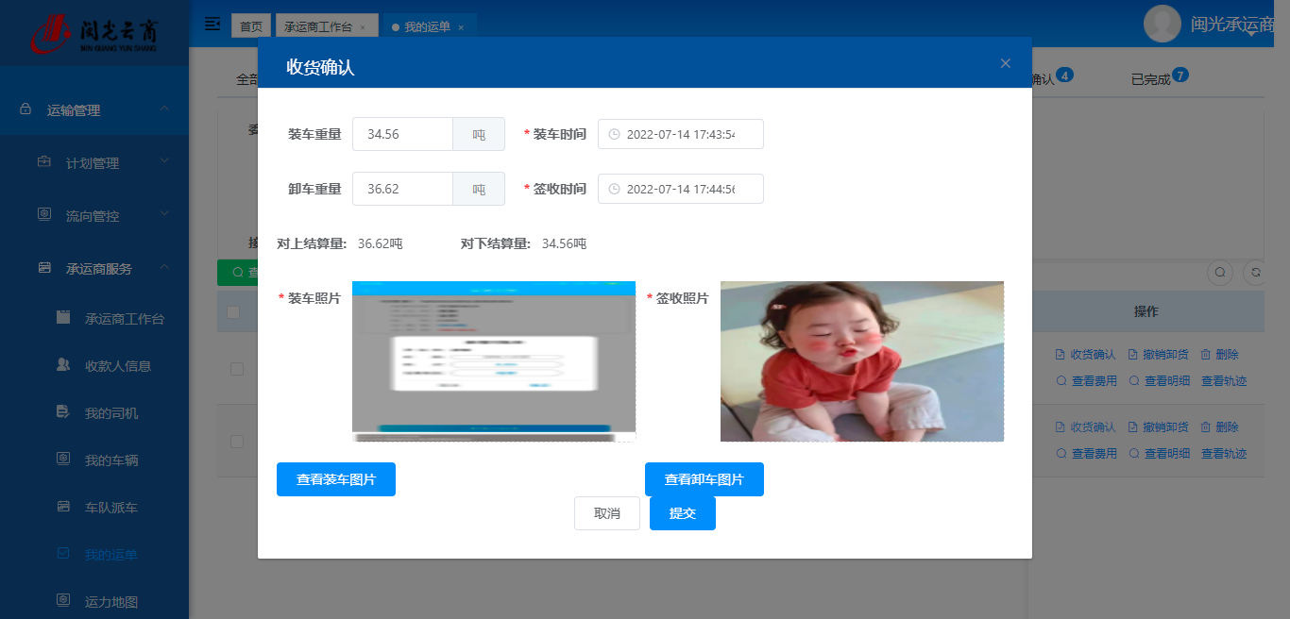Click 收货确认 in the second row
Viewport: 1290px width, 619px height.
click(1085, 427)
